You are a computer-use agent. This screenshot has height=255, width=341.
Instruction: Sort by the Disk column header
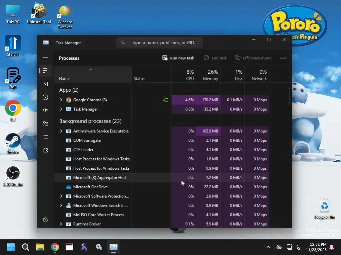[232, 75]
